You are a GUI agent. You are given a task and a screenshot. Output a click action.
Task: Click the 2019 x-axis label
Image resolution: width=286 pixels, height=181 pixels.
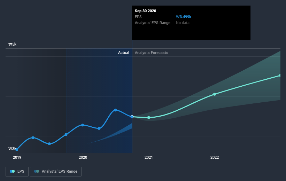[17, 157]
